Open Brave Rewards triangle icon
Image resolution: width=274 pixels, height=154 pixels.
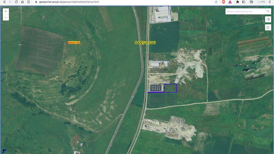pos(230,2)
